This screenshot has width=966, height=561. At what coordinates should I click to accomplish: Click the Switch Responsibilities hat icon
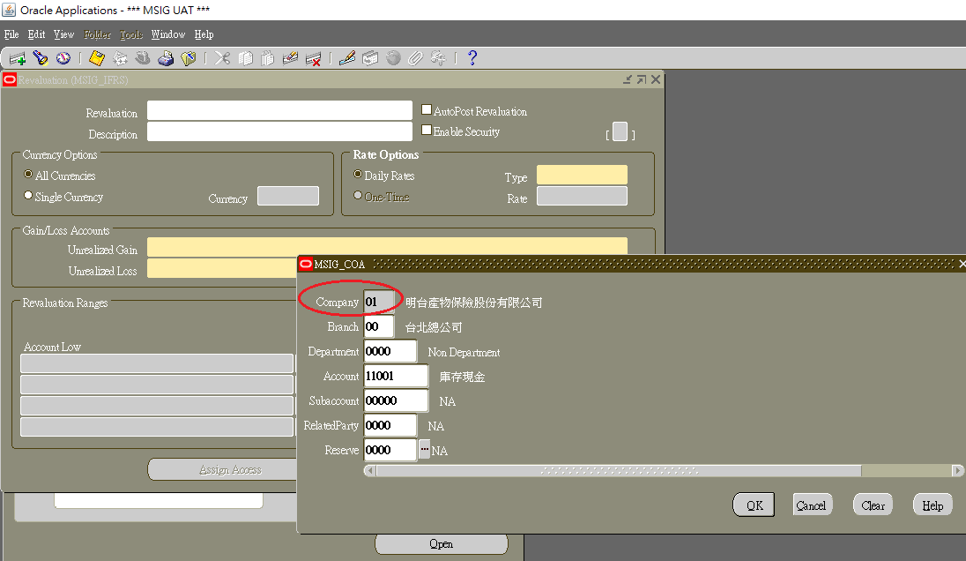pyautogui.click(x=143, y=58)
